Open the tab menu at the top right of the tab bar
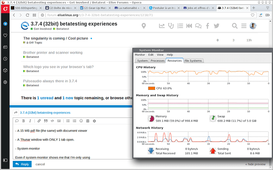273x170 pixels. 267,8
